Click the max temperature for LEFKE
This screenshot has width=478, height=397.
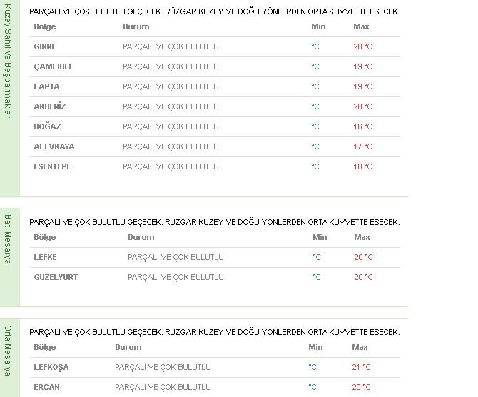click(363, 257)
